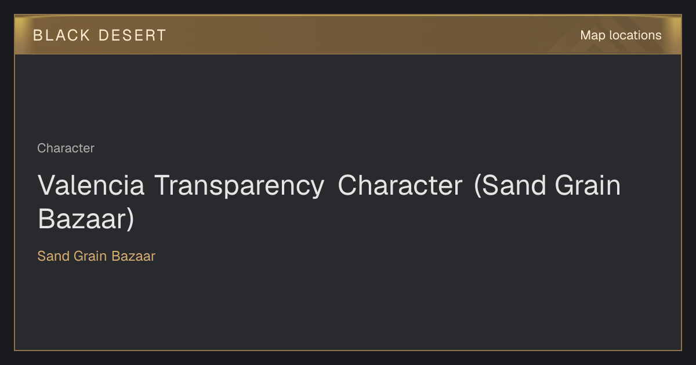Viewport: 696px width, 365px height.
Task: Click the word BLACK in the logo
Action: pos(61,35)
